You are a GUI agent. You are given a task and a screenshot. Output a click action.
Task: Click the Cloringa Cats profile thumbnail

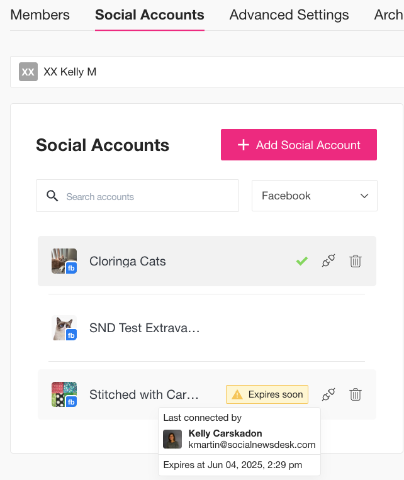(x=64, y=261)
